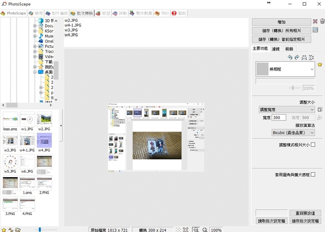Click the trash can clear-all icon
The width and height of the screenshot is (325, 232).
click(x=322, y=21)
